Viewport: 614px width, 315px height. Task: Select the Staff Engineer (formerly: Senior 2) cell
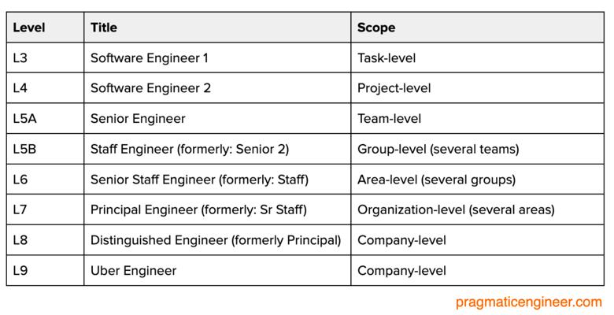190,149
